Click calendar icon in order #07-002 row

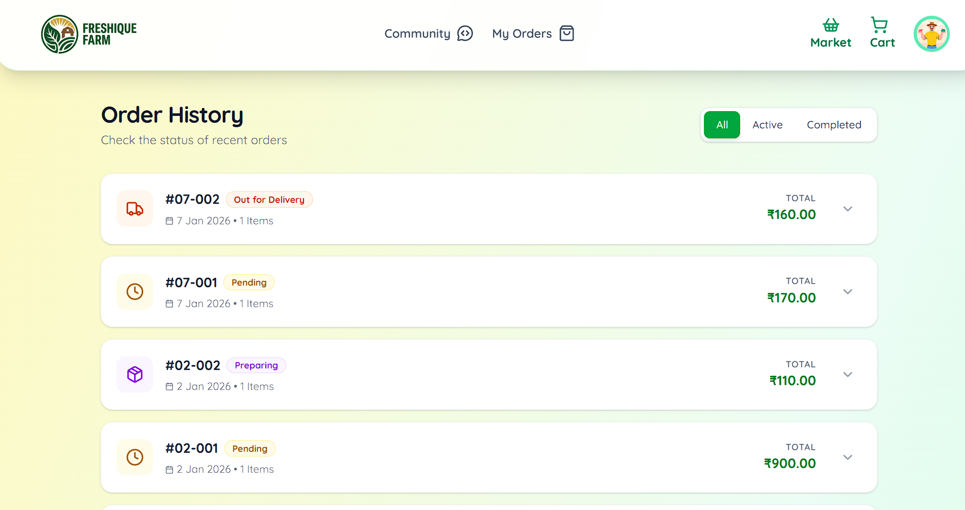[x=169, y=221]
